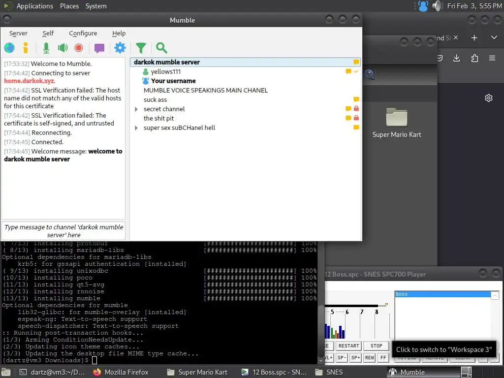
Task: Open the Places menu in the top panel
Action: (x=69, y=6)
